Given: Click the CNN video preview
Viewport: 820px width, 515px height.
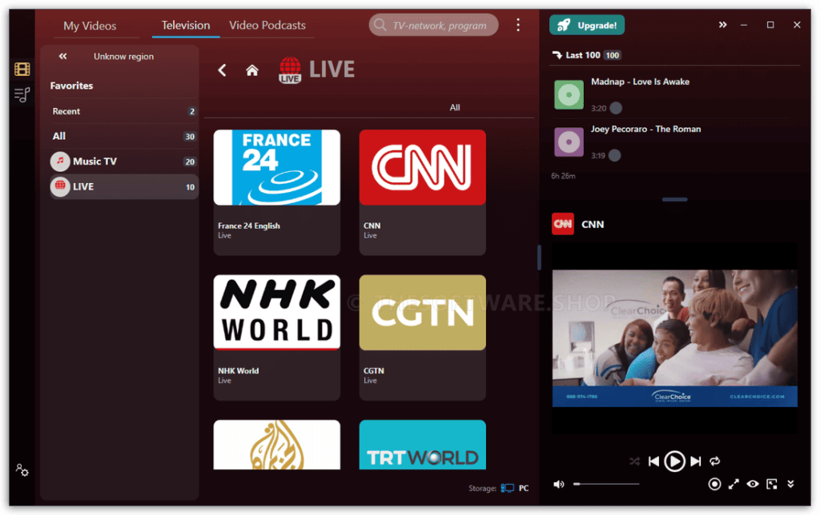Looking at the screenshot, I should [x=674, y=338].
